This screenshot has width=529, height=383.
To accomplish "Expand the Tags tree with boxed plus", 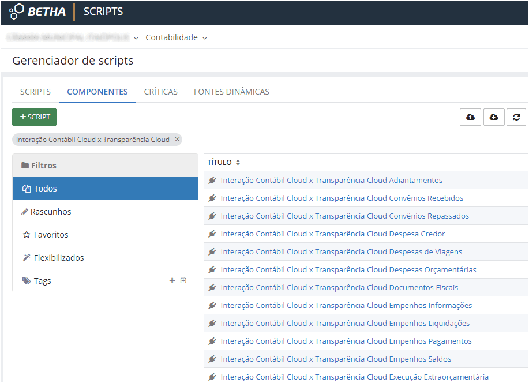I will (x=183, y=281).
